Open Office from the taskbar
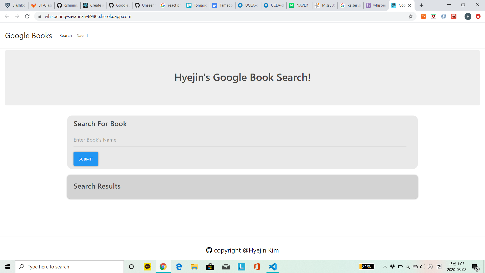485x273 pixels. pos(257,267)
